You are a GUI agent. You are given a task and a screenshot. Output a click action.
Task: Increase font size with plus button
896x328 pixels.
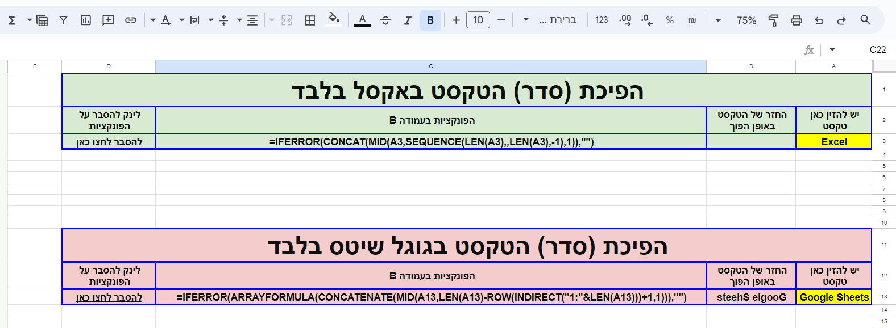click(x=456, y=20)
